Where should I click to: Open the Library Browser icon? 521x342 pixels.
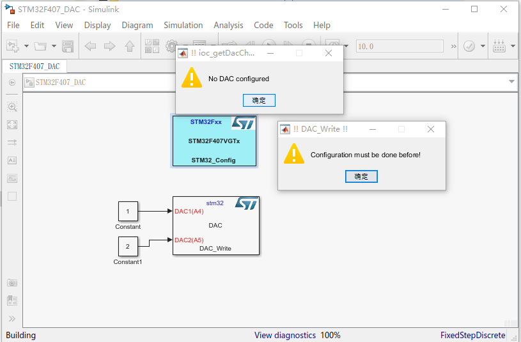point(152,46)
